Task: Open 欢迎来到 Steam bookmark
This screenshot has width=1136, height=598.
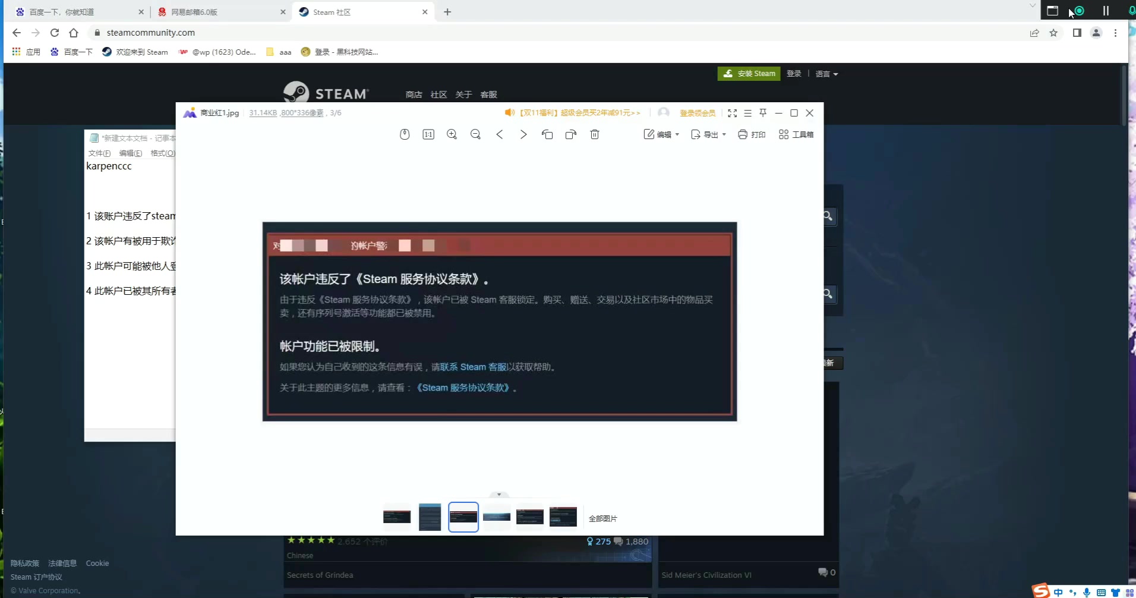Action: pos(135,52)
